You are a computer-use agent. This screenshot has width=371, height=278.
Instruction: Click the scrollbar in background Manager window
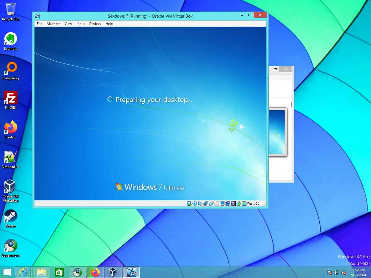point(291,104)
